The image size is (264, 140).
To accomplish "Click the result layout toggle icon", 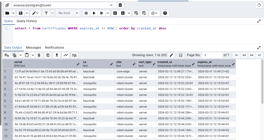I will (x=180, y=55).
